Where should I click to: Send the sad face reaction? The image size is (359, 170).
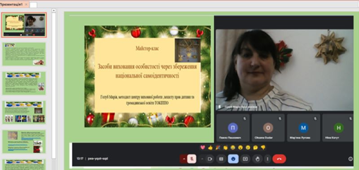248,148
